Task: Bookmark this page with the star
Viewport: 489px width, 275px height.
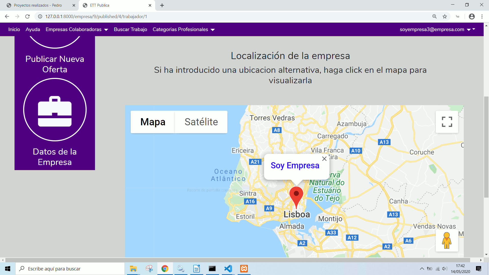Action: click(x=445, y=17)
